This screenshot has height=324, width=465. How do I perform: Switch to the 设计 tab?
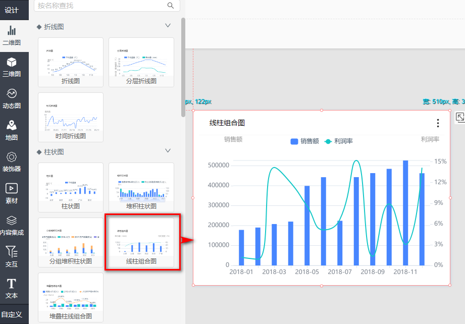coord(11,10)
